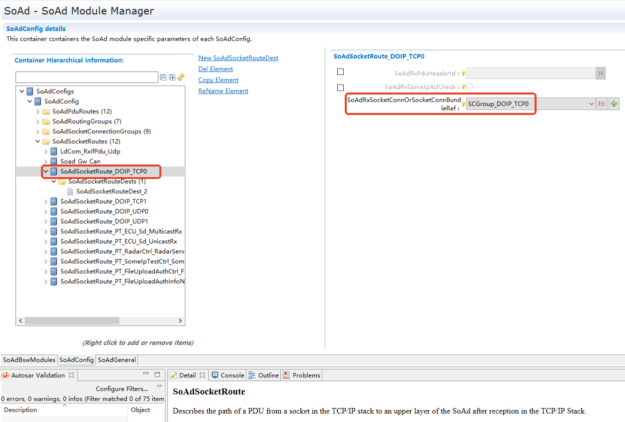Expand the SoAdPduRoutes folder

pos(38,111)
